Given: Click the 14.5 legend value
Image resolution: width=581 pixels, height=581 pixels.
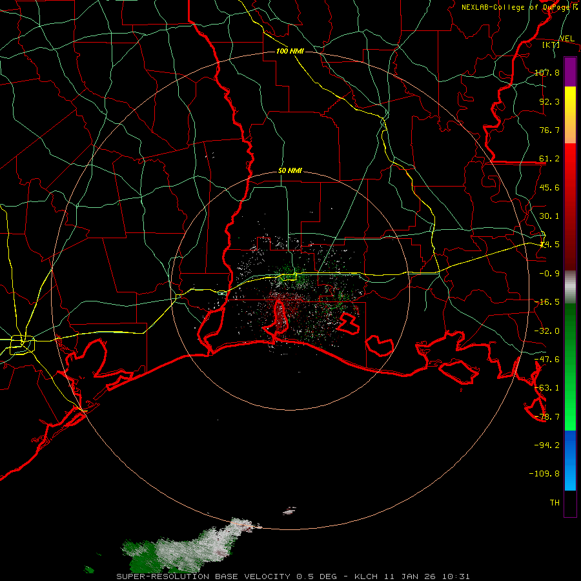Looking at the screenshot, I should tap(549, 245).
